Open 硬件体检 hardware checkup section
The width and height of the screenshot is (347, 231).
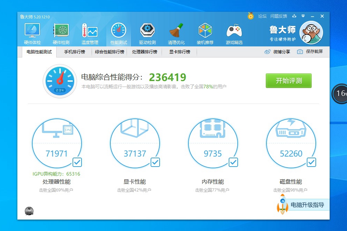(32, 34)
